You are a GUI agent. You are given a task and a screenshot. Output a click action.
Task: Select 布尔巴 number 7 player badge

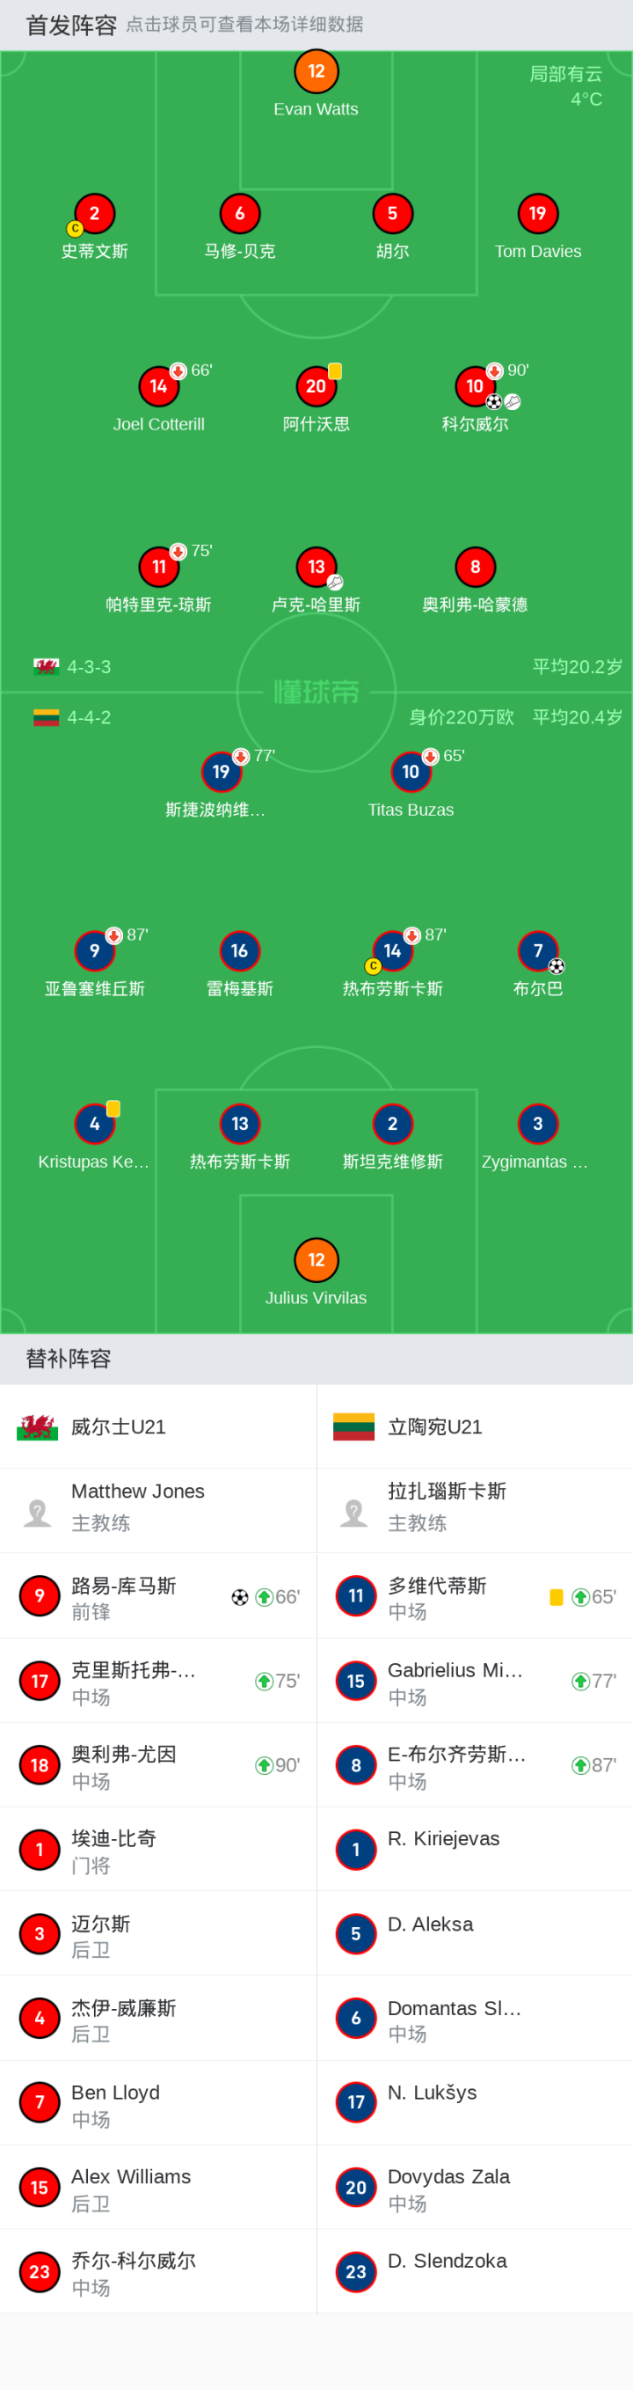(537, 951)
